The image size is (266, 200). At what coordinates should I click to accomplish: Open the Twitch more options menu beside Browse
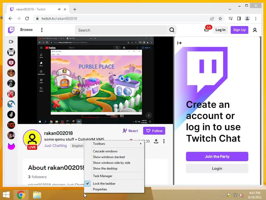tap(42, 30)
